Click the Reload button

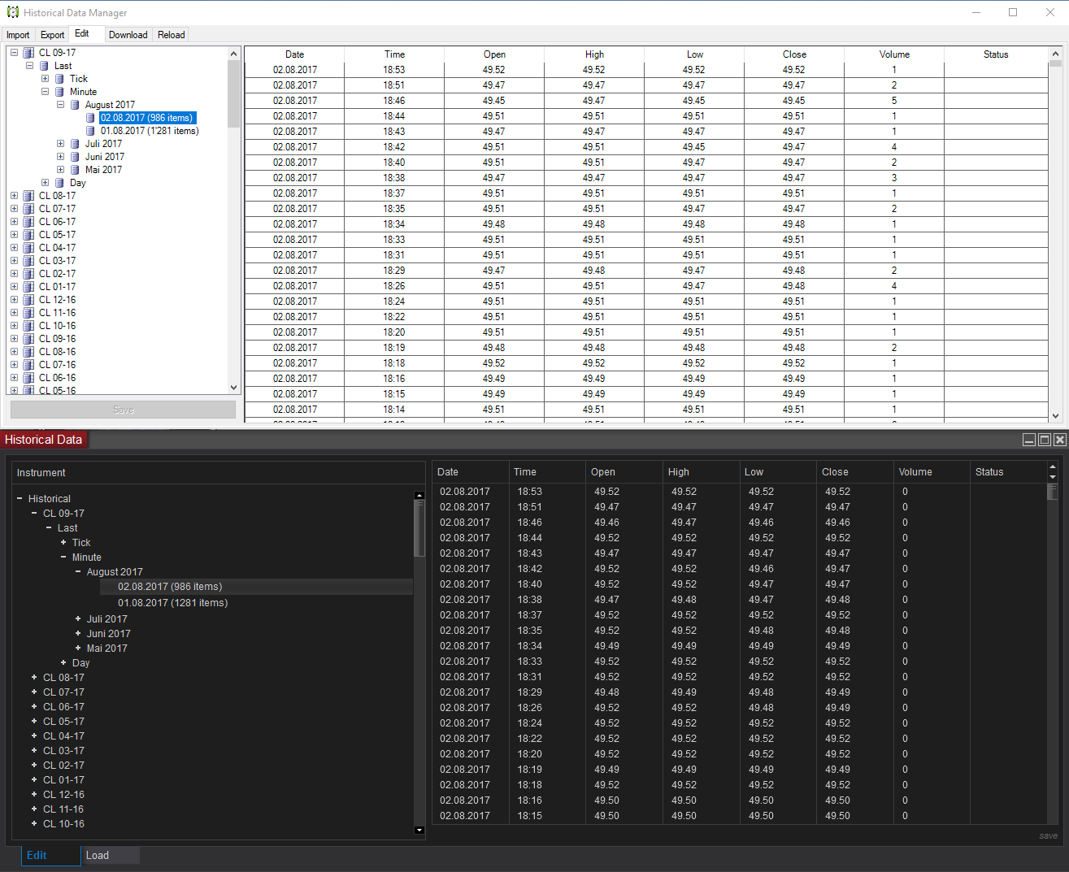coord(171,35)
